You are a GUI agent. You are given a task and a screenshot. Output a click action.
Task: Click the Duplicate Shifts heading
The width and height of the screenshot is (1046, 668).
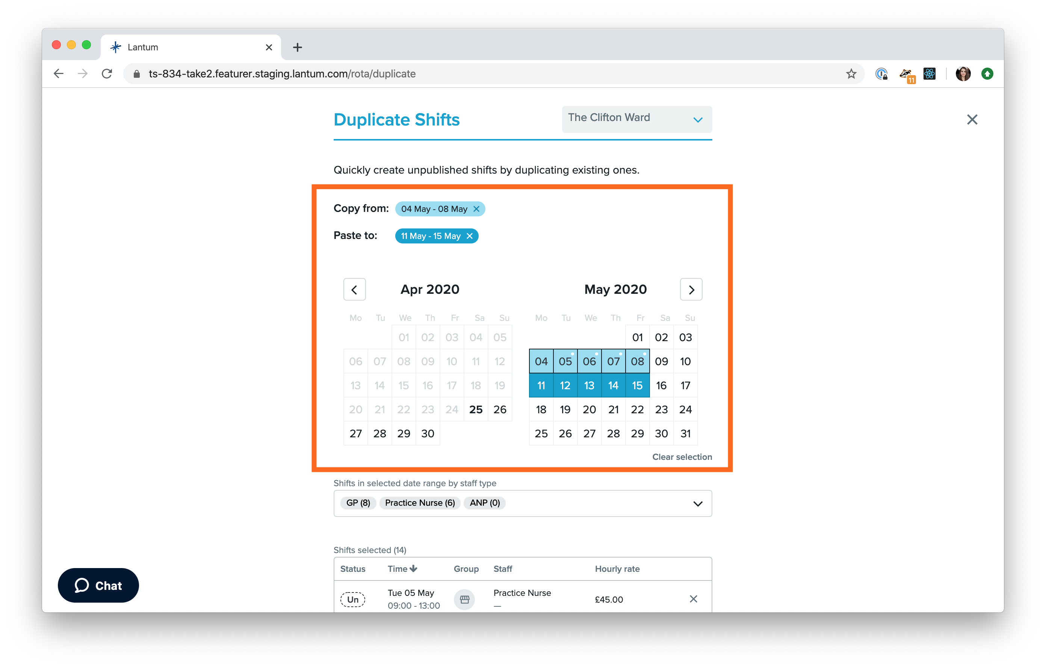tap(397, 119)
